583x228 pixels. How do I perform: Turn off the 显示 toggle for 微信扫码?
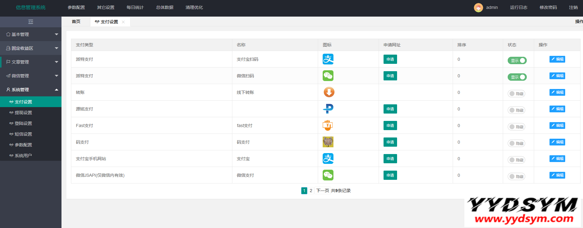point(517,77)
